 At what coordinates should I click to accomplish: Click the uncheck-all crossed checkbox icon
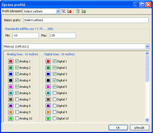tap(63, 11)
